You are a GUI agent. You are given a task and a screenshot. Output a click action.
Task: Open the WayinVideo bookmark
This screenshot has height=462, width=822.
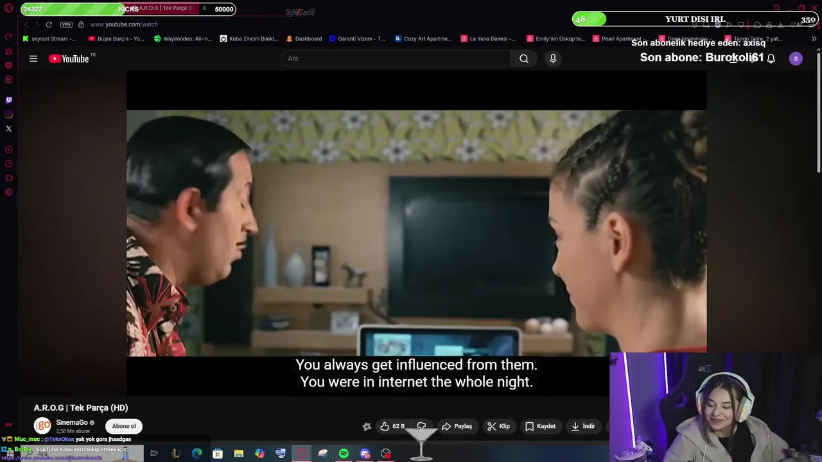pyautogui.click(x=183, y=38)
